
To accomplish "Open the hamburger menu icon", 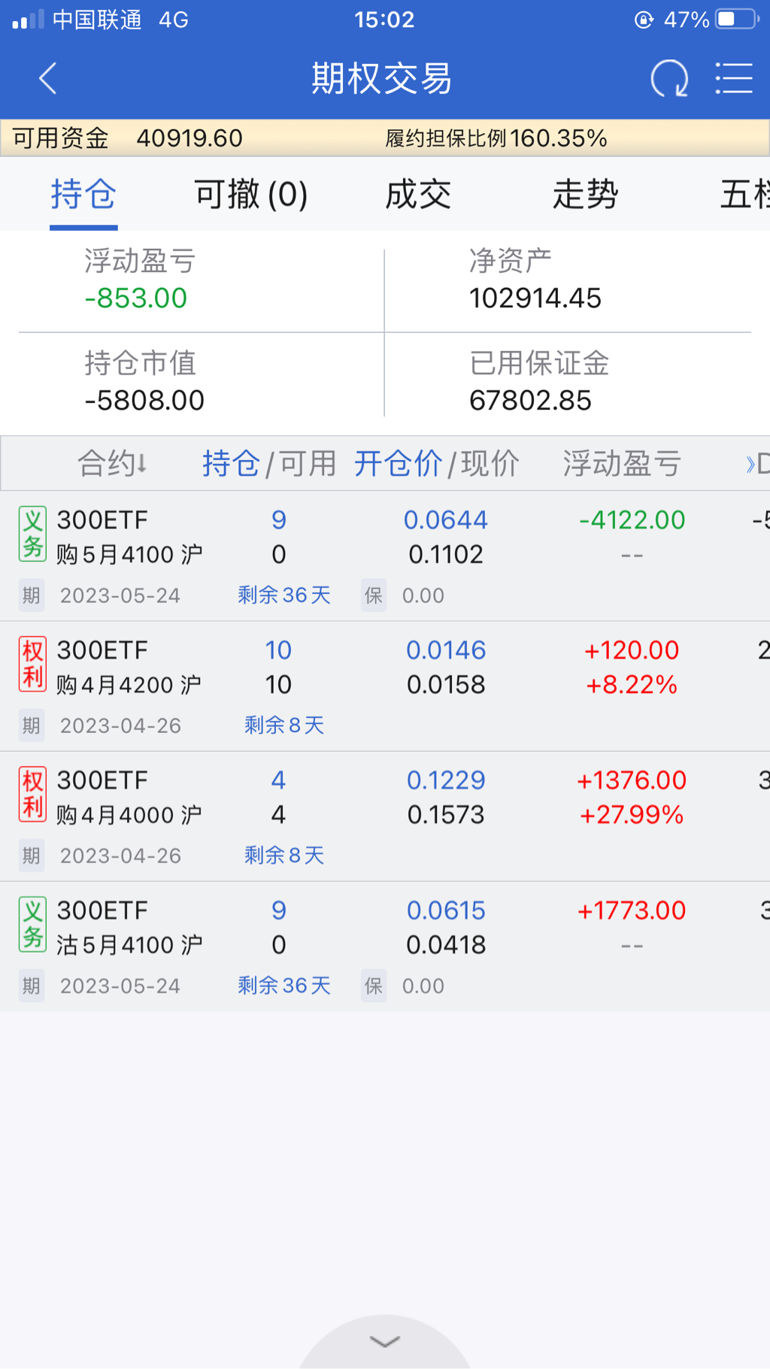I will [x=733, y=78].
